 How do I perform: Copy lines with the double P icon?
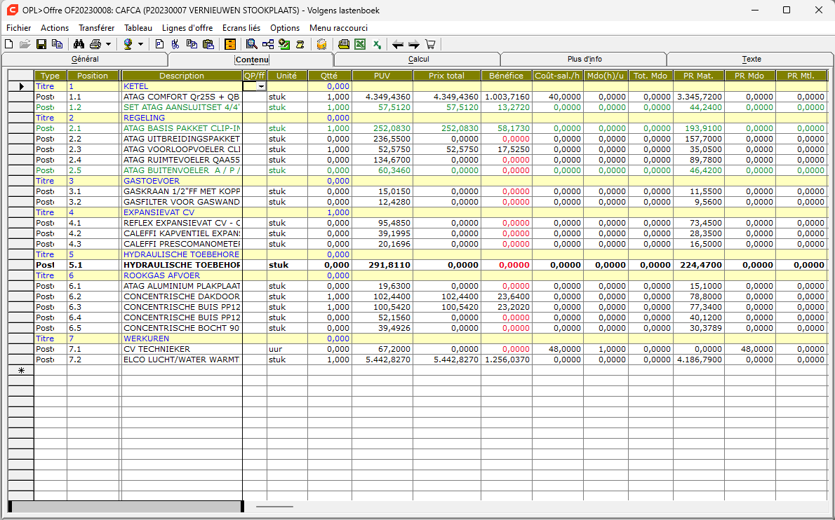point(192,44)
